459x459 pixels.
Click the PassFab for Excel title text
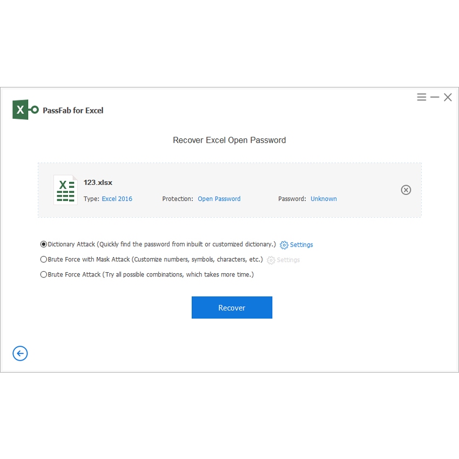(73, 110)
